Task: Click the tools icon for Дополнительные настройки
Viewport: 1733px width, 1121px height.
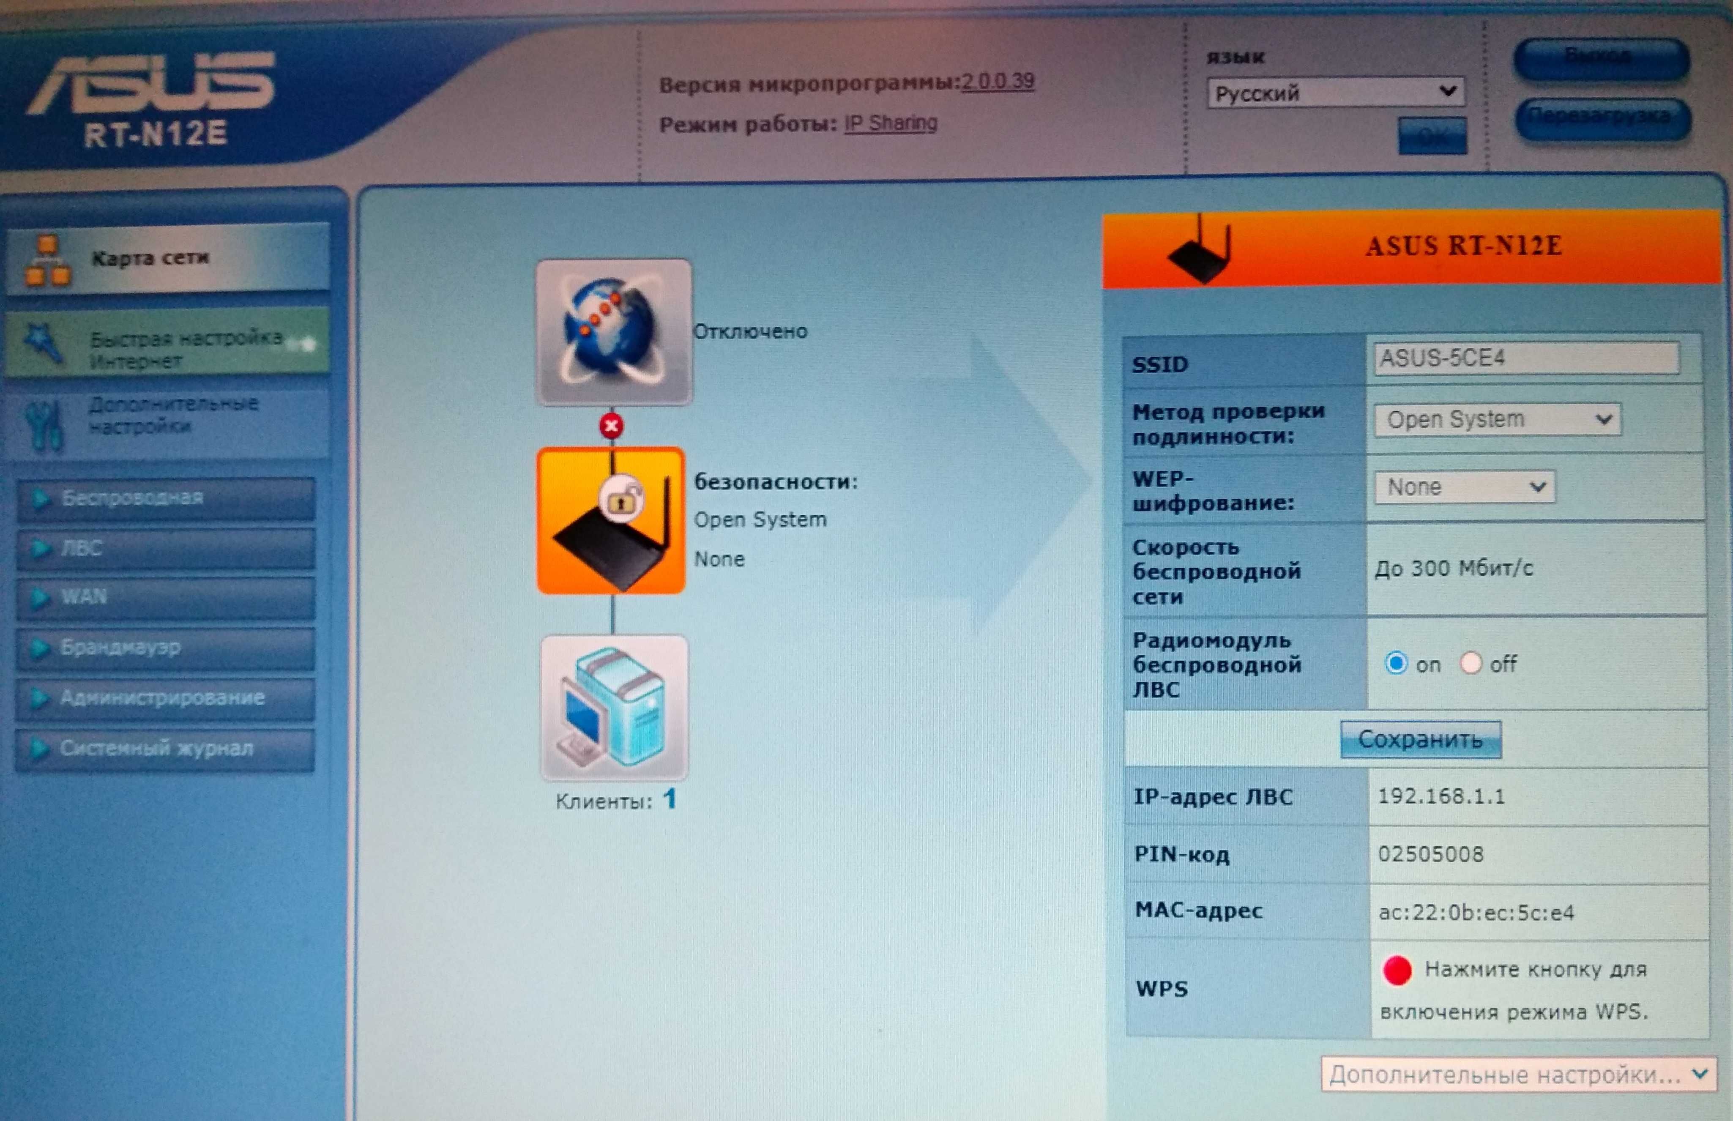Action: point(45,426)
